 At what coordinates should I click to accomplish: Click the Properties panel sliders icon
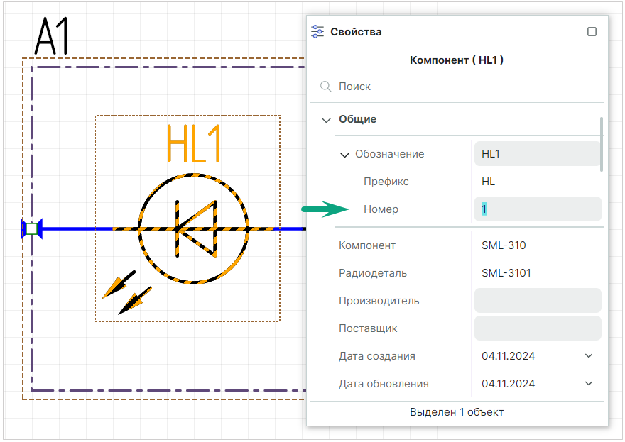click(x=317, y=32)
